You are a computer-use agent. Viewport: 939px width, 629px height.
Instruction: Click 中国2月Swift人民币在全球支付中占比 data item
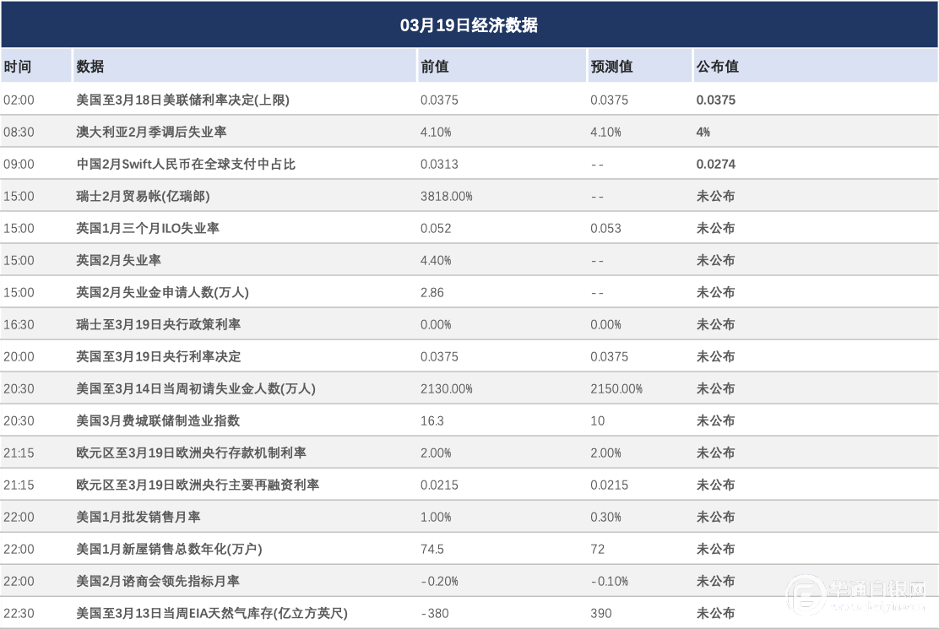(x=186, y=164)
